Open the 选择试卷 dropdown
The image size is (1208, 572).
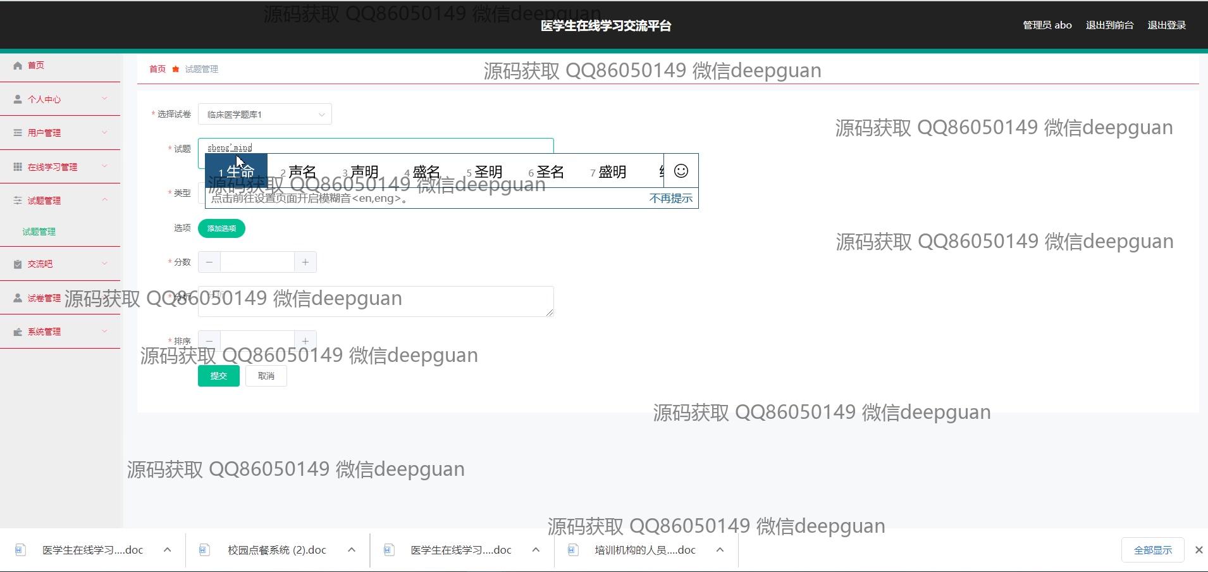(264, 115)
